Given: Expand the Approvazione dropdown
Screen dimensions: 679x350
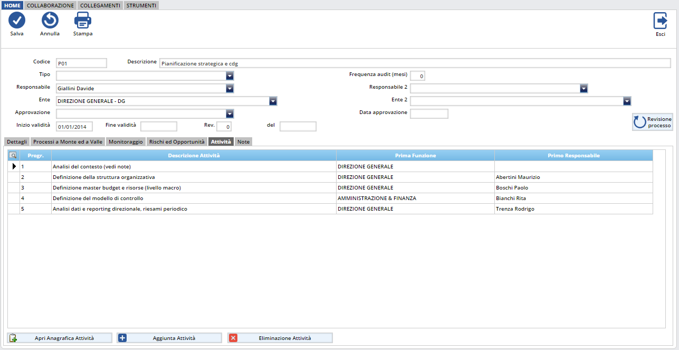Looking at the screenshot, I should pyautogui.click(x=229, y=113).
